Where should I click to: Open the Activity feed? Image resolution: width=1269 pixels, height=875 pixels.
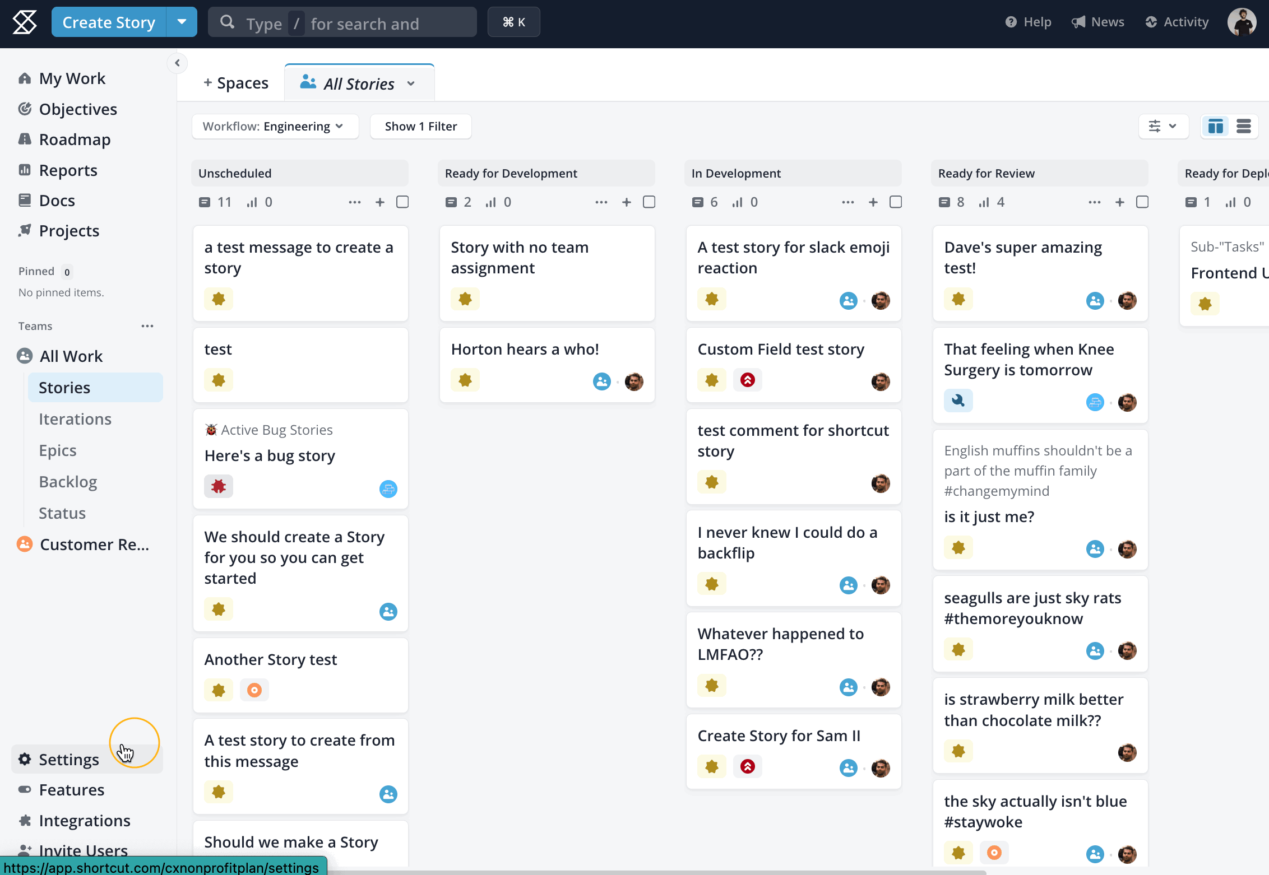coord(1177,22)
